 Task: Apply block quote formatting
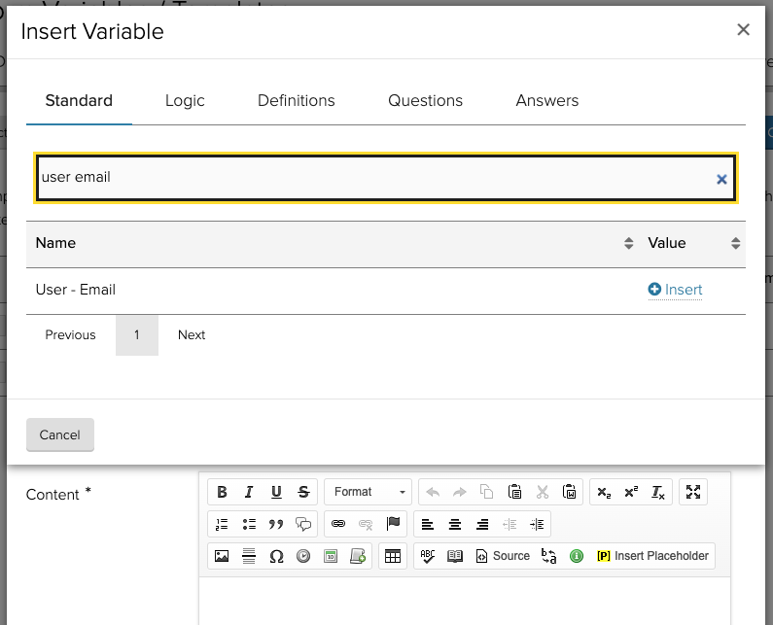(x=276, y=524)
